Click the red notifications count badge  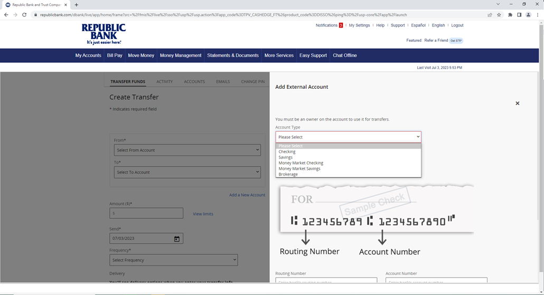pos(341,25)
